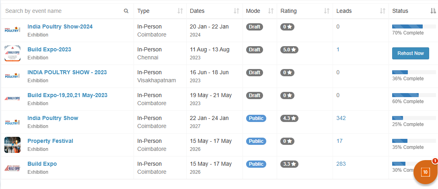The height and width of the screenshot is (189, 438).
Task: Type in the event name search box
Action: [x=62, y=11]
